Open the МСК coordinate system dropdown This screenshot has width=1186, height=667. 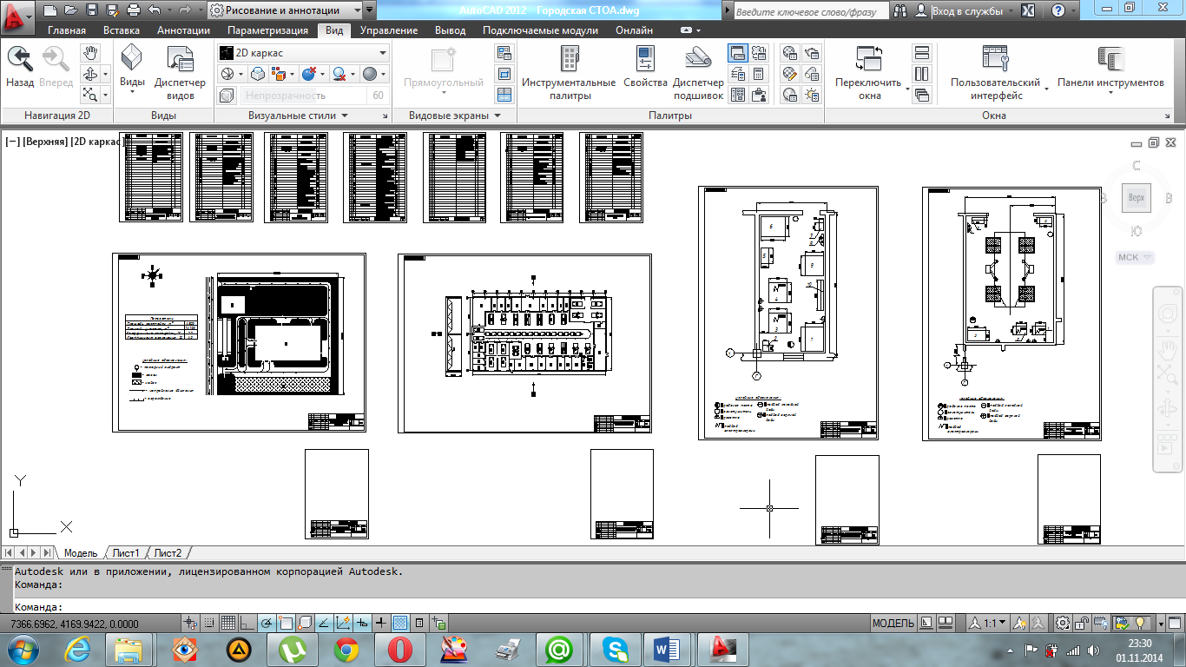point(1136,257)
